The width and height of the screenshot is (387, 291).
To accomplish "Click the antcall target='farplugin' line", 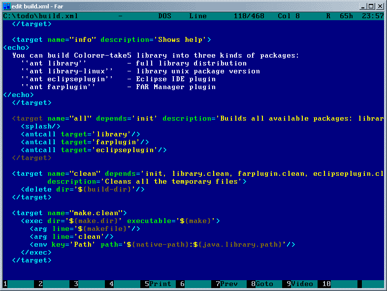I will tap(85, 142).
